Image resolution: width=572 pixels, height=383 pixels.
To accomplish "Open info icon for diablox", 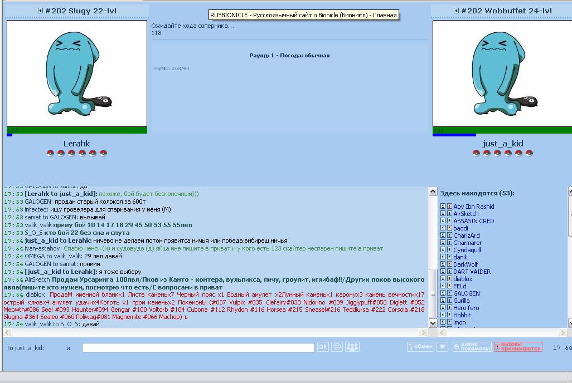I will pyautogui.click(x=443, y=279).
